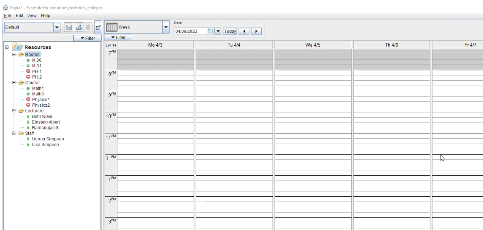Viewport: 483px width, 230px height.
Task: Click the red blocked icon of Physics2
Action: click(x=28, y=105)
